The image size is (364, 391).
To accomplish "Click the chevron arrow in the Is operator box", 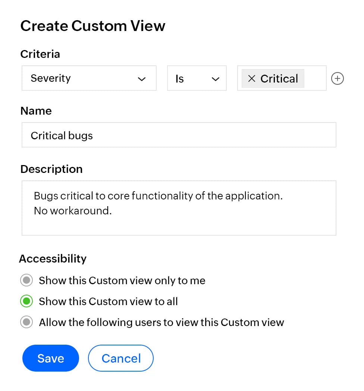I will pyautogui.click(x=215, y=79).
